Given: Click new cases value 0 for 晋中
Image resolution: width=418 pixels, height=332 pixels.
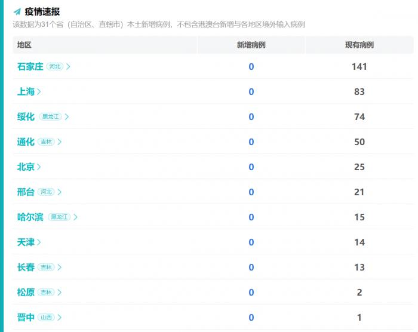Looking at the screenshot, I should tap(251, 317).
